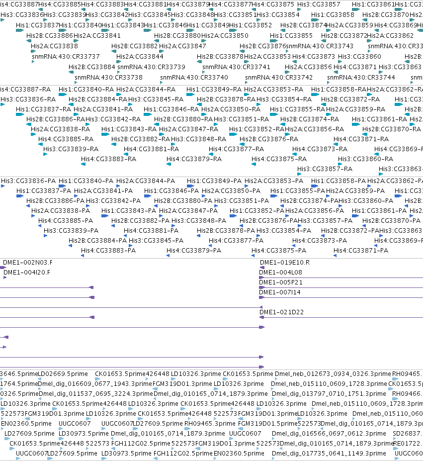Select transcript His4:CG33883-RA
423x461 pixels.
click(x=109, y=159)
